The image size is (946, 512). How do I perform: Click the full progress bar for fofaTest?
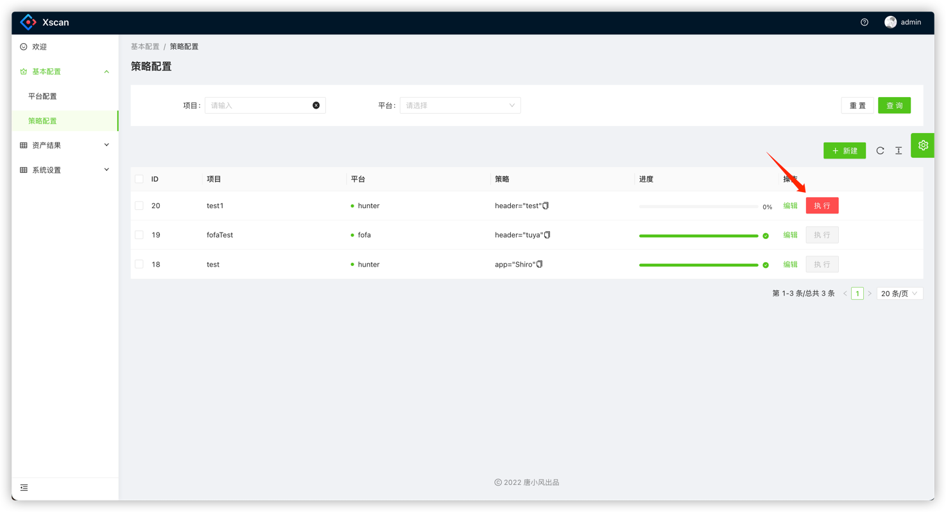698,236
